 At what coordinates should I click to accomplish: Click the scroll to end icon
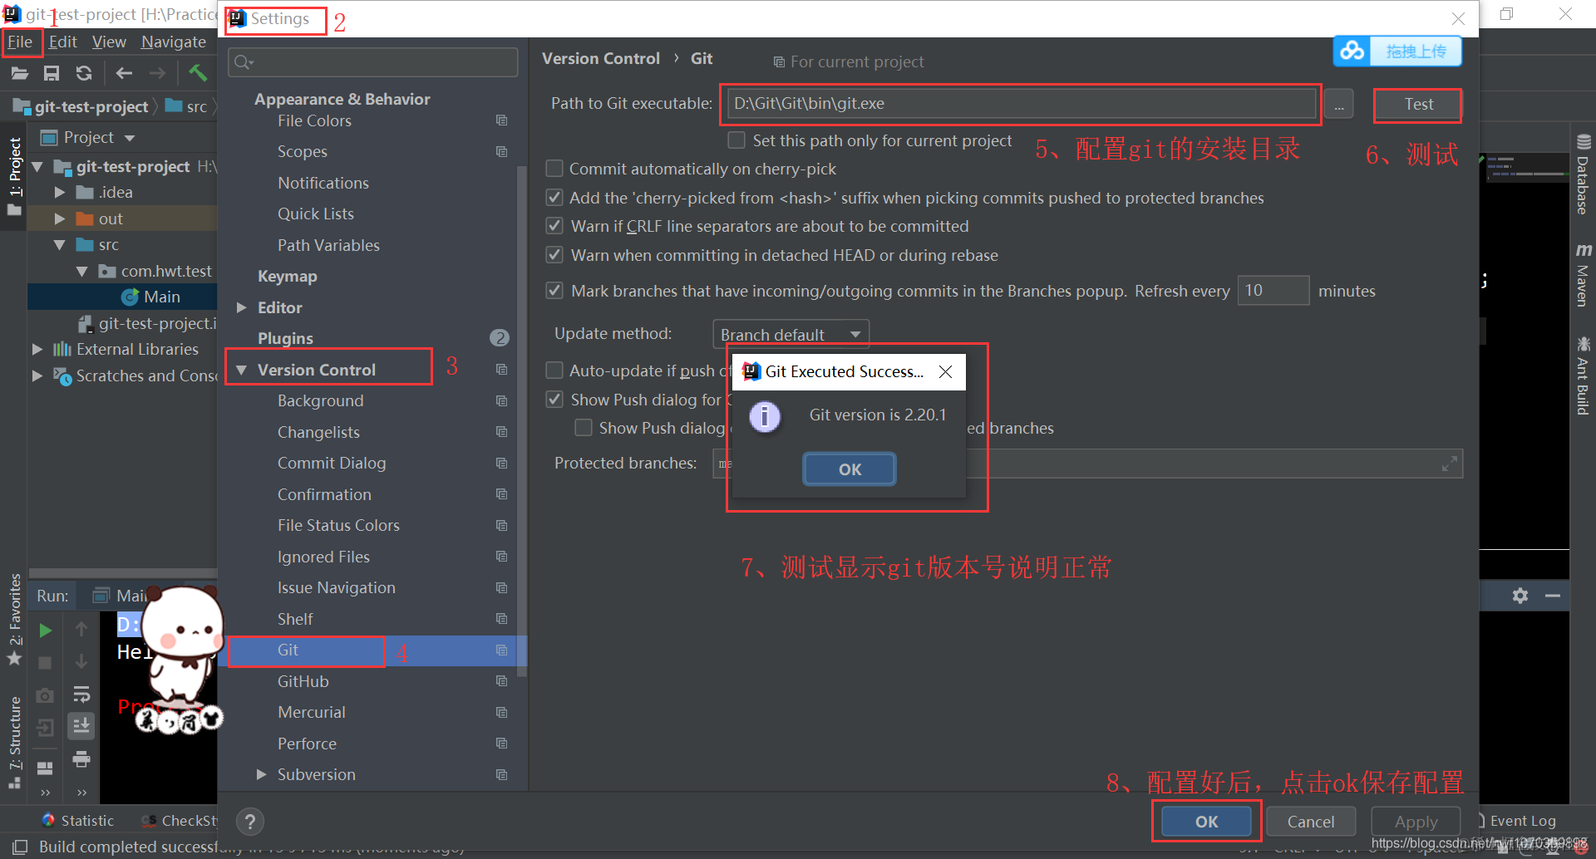(81, 726)
